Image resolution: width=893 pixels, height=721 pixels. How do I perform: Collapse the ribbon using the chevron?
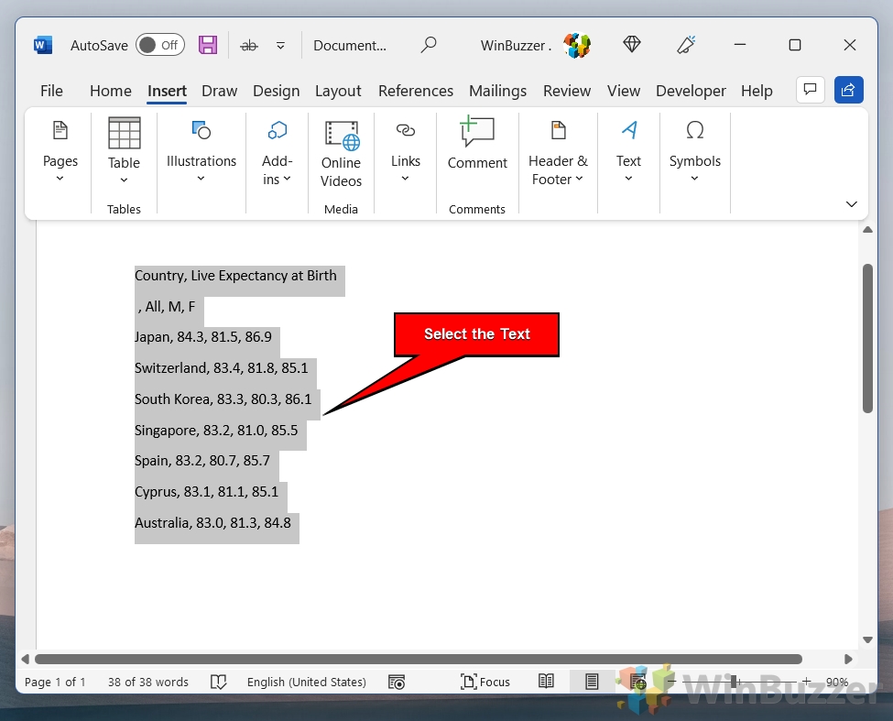tap(851, 204)
